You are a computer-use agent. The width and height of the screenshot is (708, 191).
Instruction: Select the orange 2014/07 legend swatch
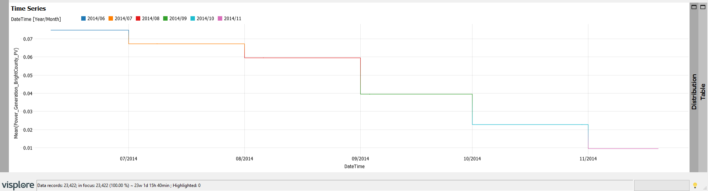coord(111,18)
